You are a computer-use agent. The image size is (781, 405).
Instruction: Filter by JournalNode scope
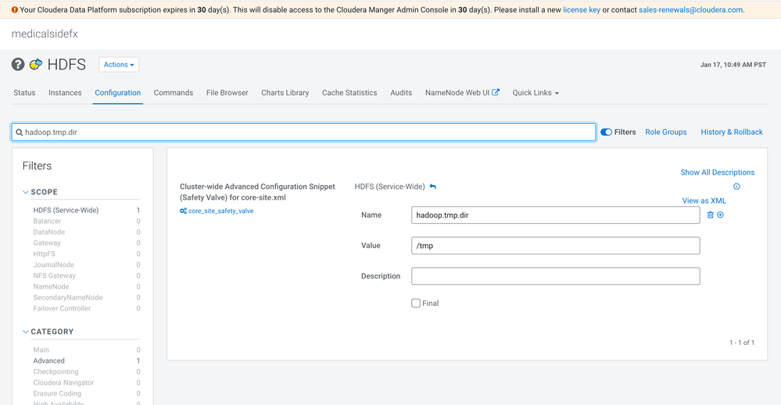click(x=53, y=265)
